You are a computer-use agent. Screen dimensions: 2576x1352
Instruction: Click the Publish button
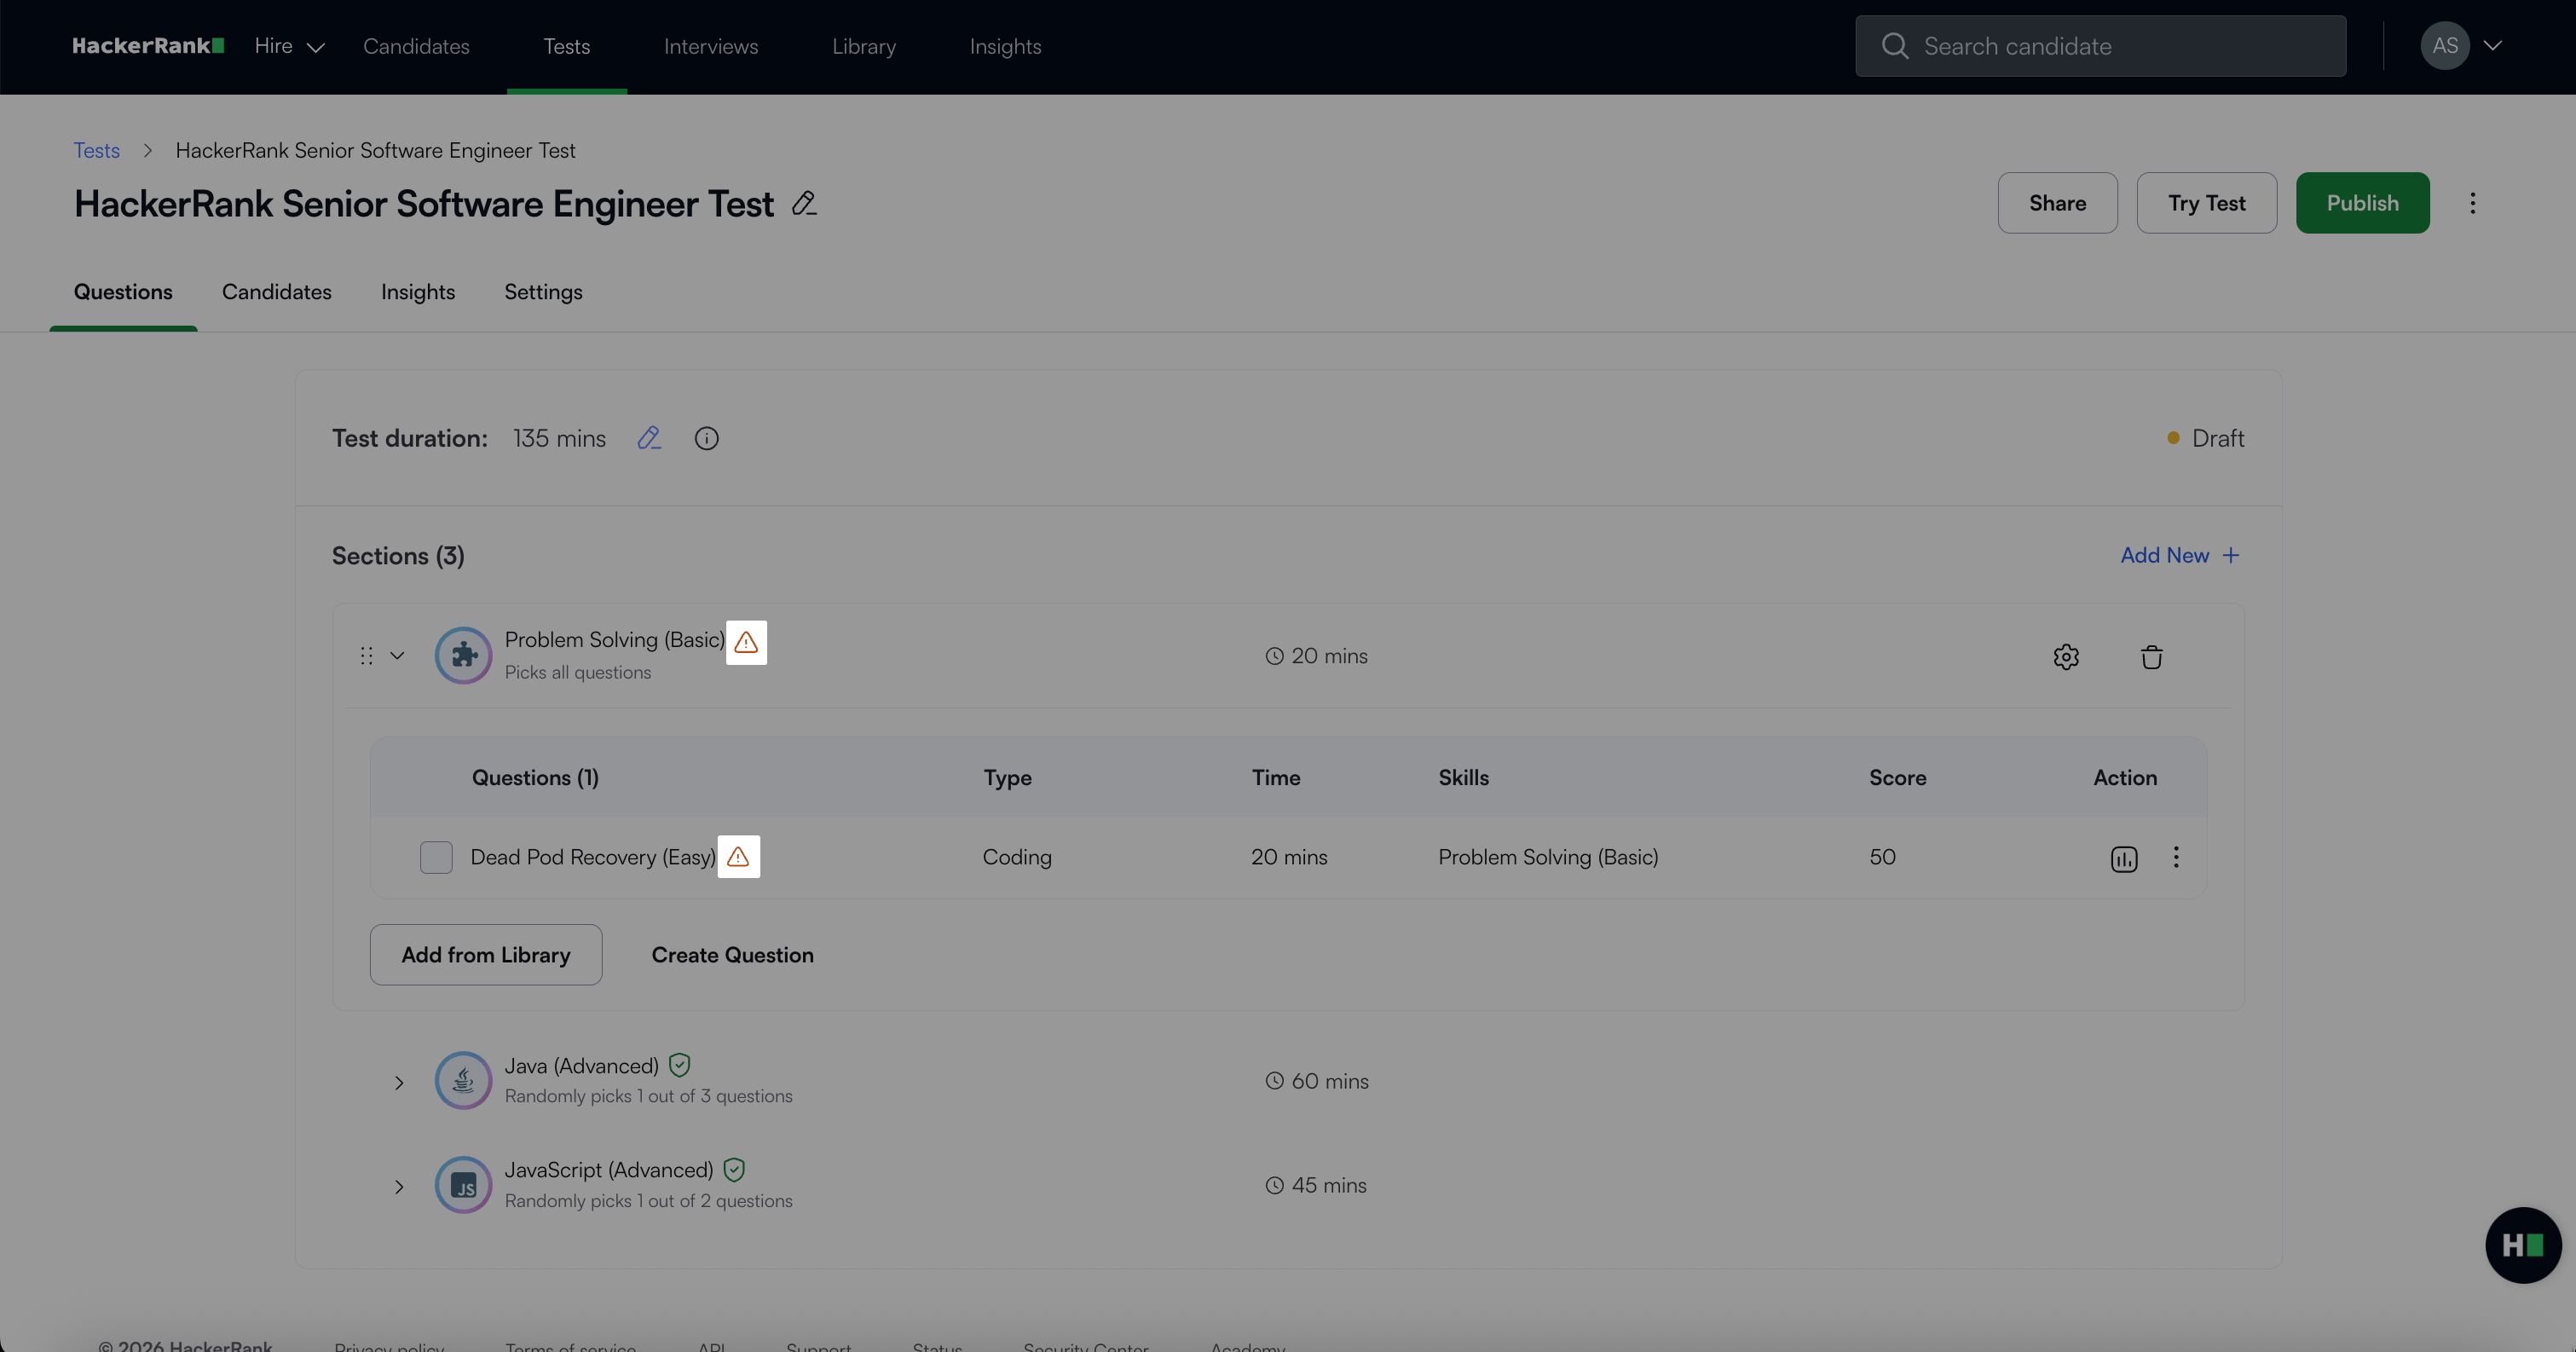2361,203
